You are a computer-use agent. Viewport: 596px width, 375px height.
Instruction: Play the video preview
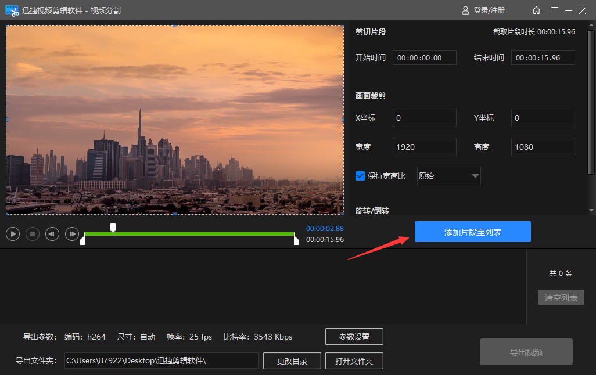coord(13,234)
